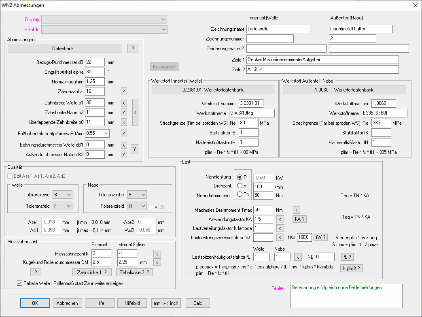
Task: Open the 'KA ?' help button
Action: click(x=300, y=219)
